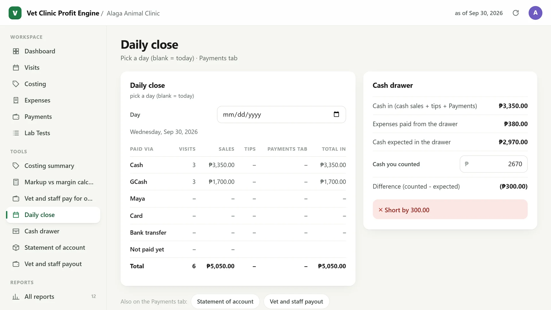Open Lab Tests in the sidebar
Image resolution: width=551 pixels, height=310 pixels.
(53, 133)
